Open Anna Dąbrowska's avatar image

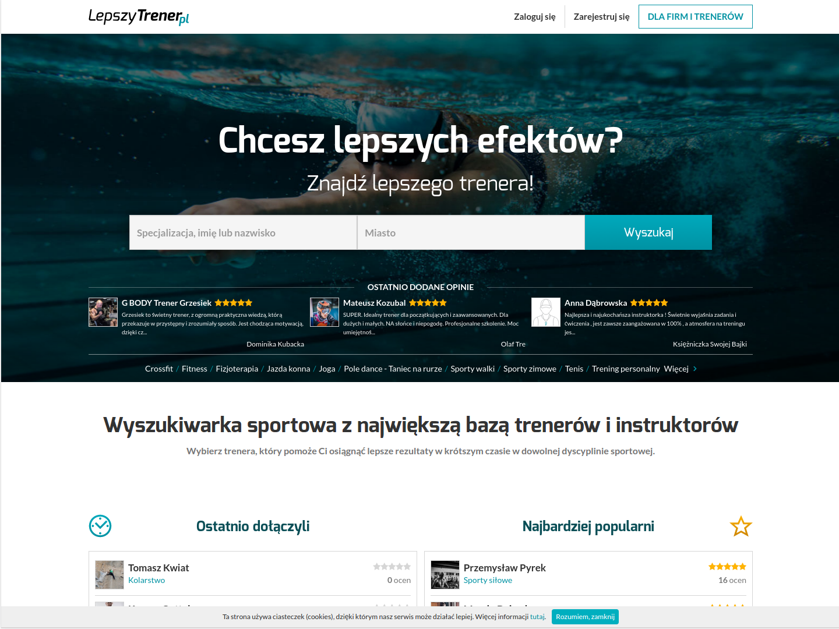[x=546, y=312]
